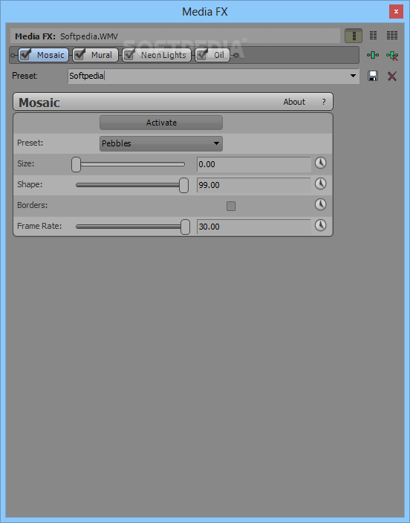Toggle the Oil effect checkbox

pyautogui.click(x=202, y=55)
